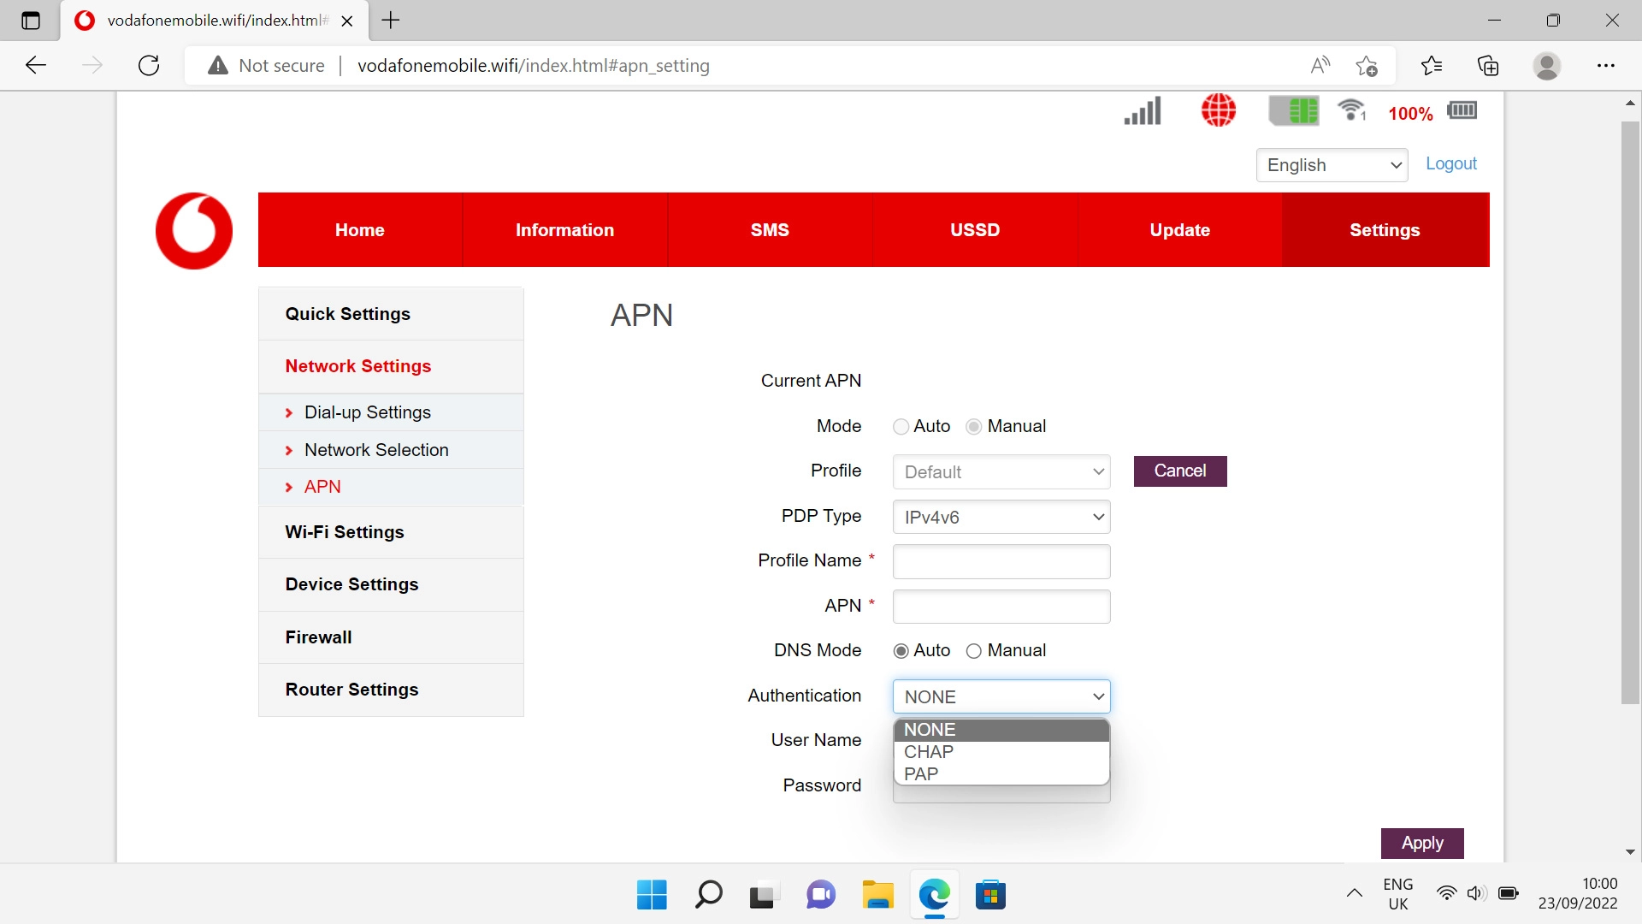This screenshot has width=1642, height=924.
Task: Switch to the Update tab
Action: (1179, 229)
